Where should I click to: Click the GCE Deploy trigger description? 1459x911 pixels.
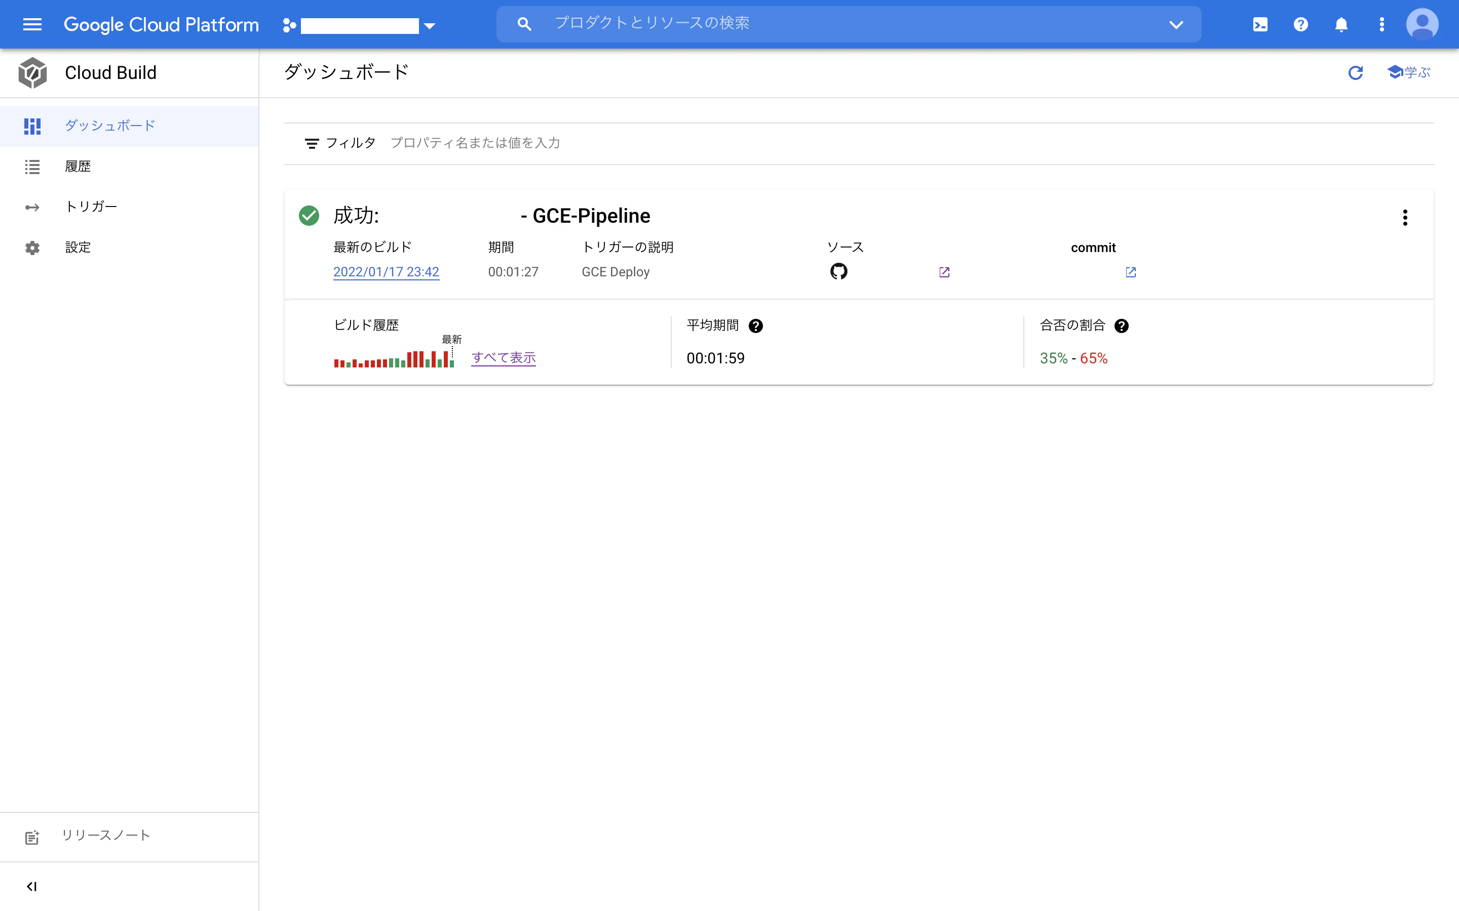616,272
